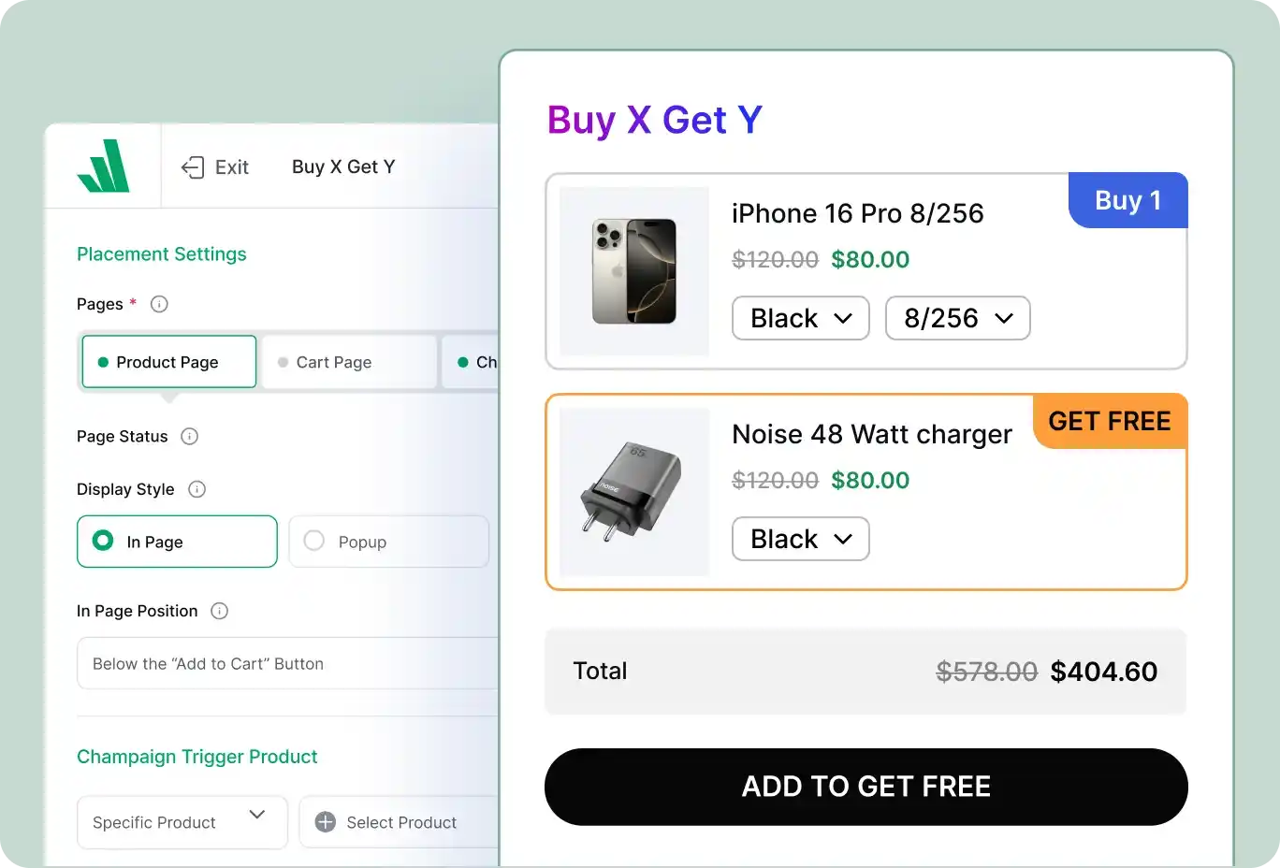Viewport: 1280px width, 868px height.
Task: Select the Black color option for the charger
Action: 800,539
